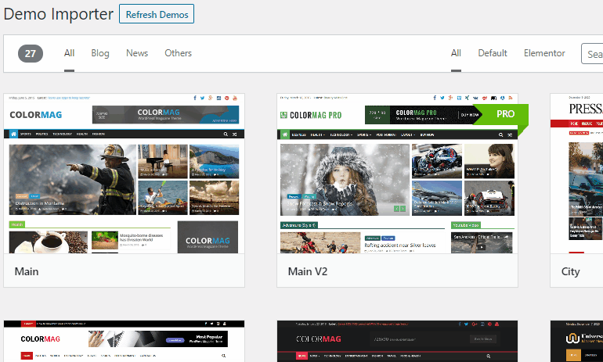603x362 pixels.
Task: Open the News category tab
Action: coord(137,53)
